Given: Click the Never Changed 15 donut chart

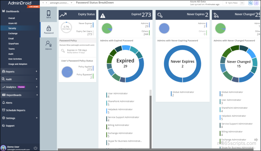Looking at the screenshot, I should [x=239, y=64].
